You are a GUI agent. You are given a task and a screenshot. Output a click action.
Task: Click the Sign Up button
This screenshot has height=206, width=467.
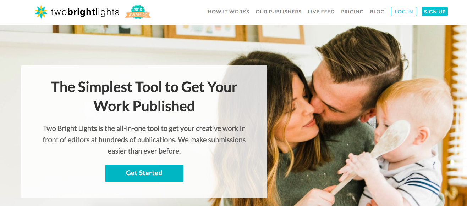coord(435,12)
